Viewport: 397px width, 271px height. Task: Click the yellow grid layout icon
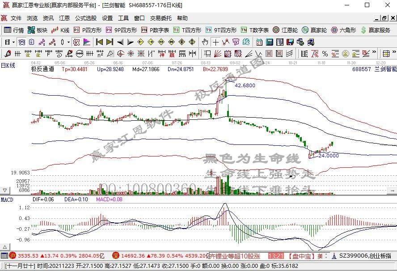tap(386, 54)
